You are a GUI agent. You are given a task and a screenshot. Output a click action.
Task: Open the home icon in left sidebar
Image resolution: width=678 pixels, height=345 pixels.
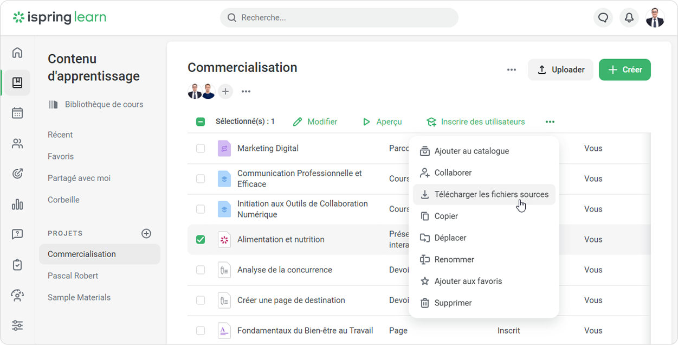tap(17, 53)
